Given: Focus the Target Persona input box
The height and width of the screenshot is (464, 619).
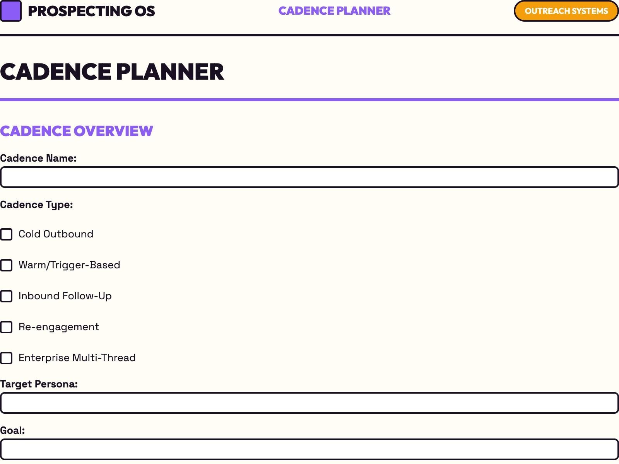Looking at the screenshot, I should click(x=309, y=403).
